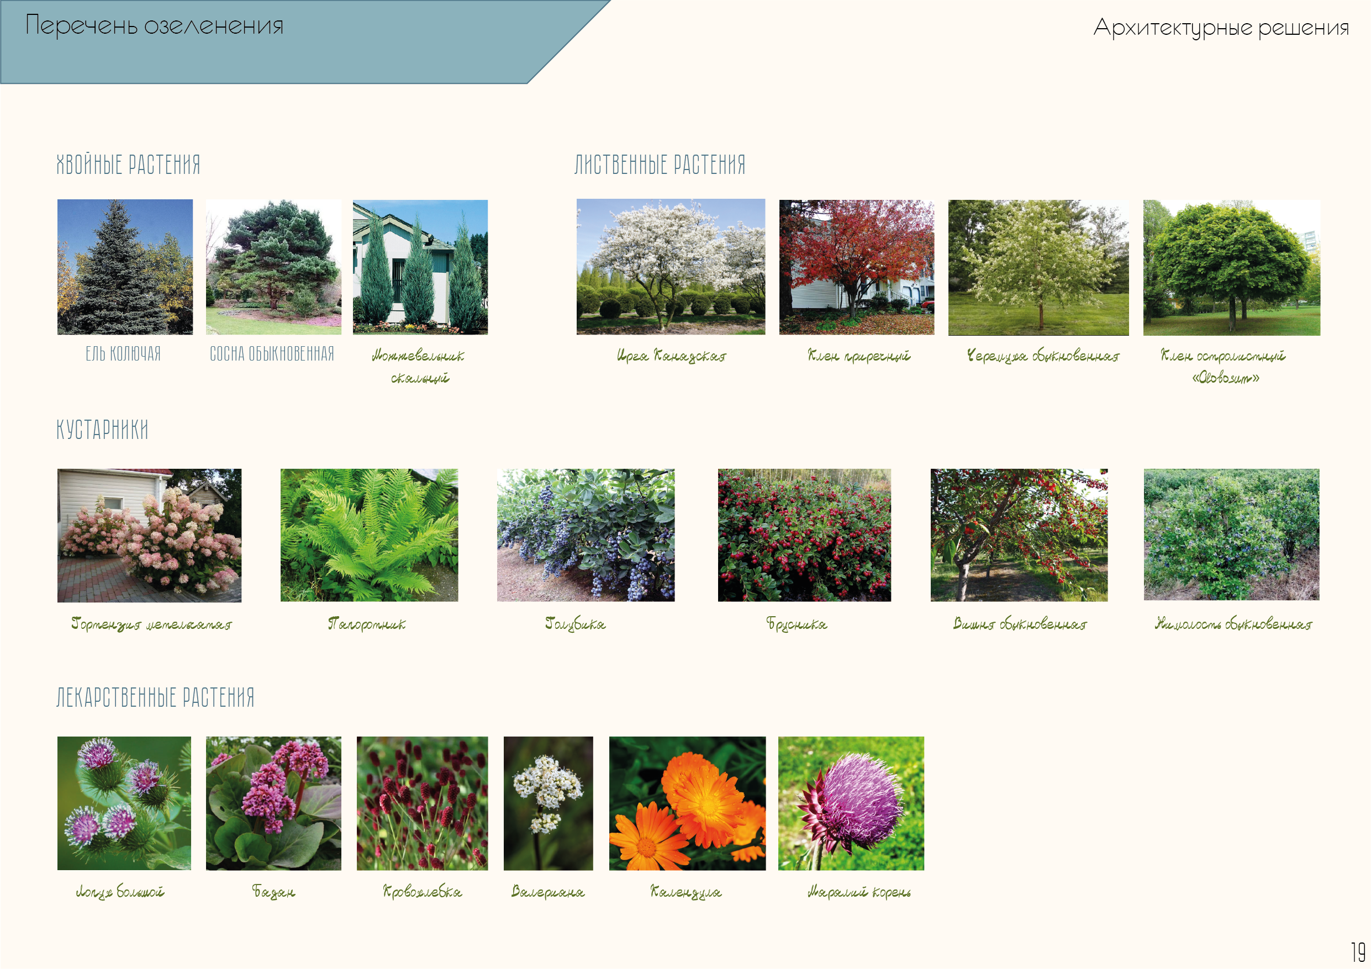Select the pink panicle hydrangea photo

pyautogui.click(x=149, y=535)
